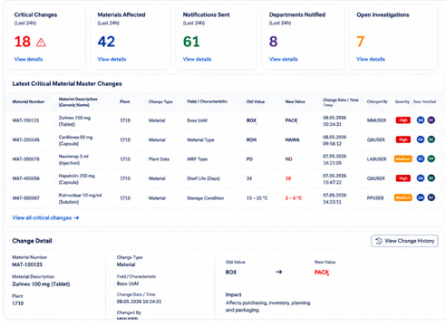Open View details under Materials Affected
This screenshot has height=326, width=446.
coord(111,59)
